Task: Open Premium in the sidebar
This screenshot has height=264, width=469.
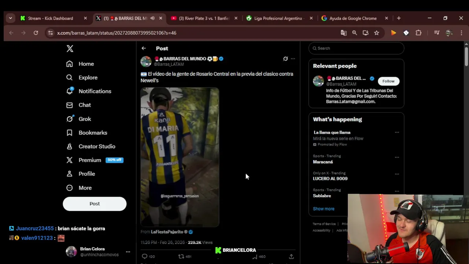Action: 95,160
